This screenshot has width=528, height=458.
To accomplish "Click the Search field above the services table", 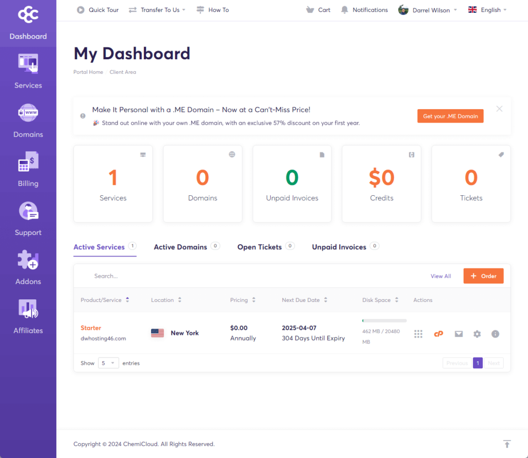I will pos(129,276).
